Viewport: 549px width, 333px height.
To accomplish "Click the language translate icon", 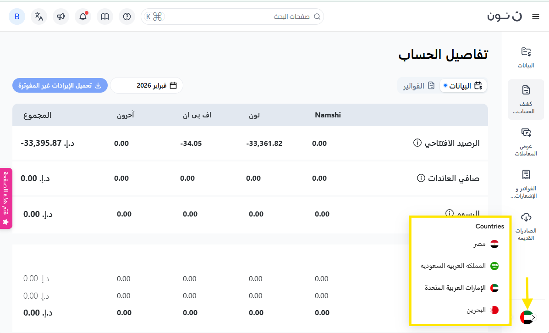I will point(39,17).
